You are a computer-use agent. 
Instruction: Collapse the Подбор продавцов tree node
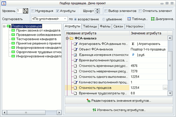(x=4, y=26)
